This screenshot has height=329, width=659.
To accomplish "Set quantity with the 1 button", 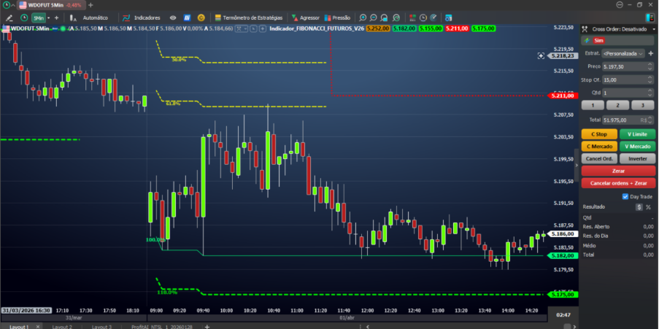I will click(x=593, y=105).
